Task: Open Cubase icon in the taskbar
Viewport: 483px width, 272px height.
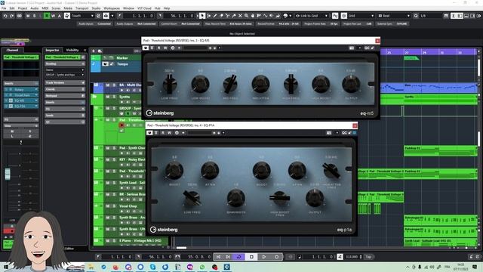Action: point(227,267)
